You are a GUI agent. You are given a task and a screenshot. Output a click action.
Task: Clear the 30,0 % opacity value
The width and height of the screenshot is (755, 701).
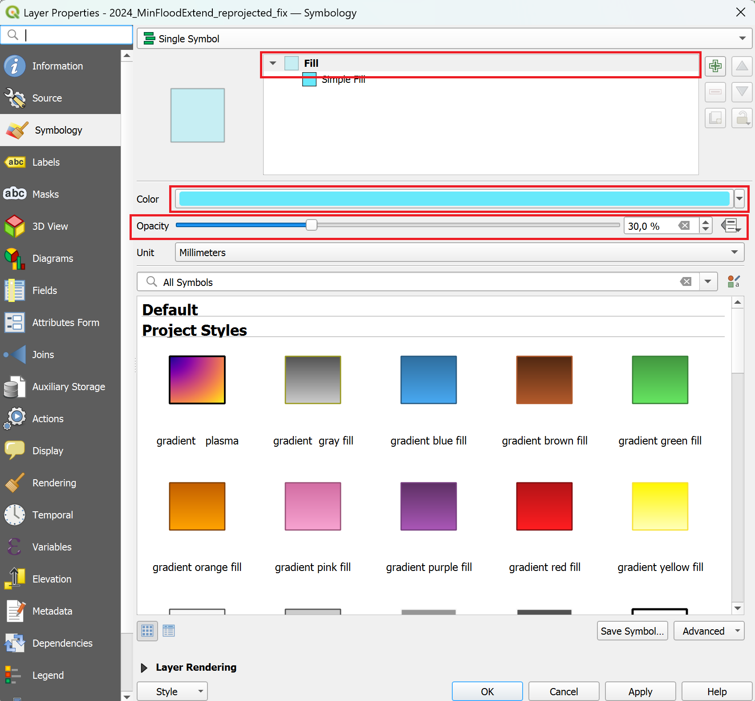tap(684, 226)
